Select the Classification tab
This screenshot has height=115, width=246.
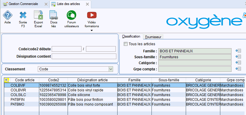click(x=131, y=36)
